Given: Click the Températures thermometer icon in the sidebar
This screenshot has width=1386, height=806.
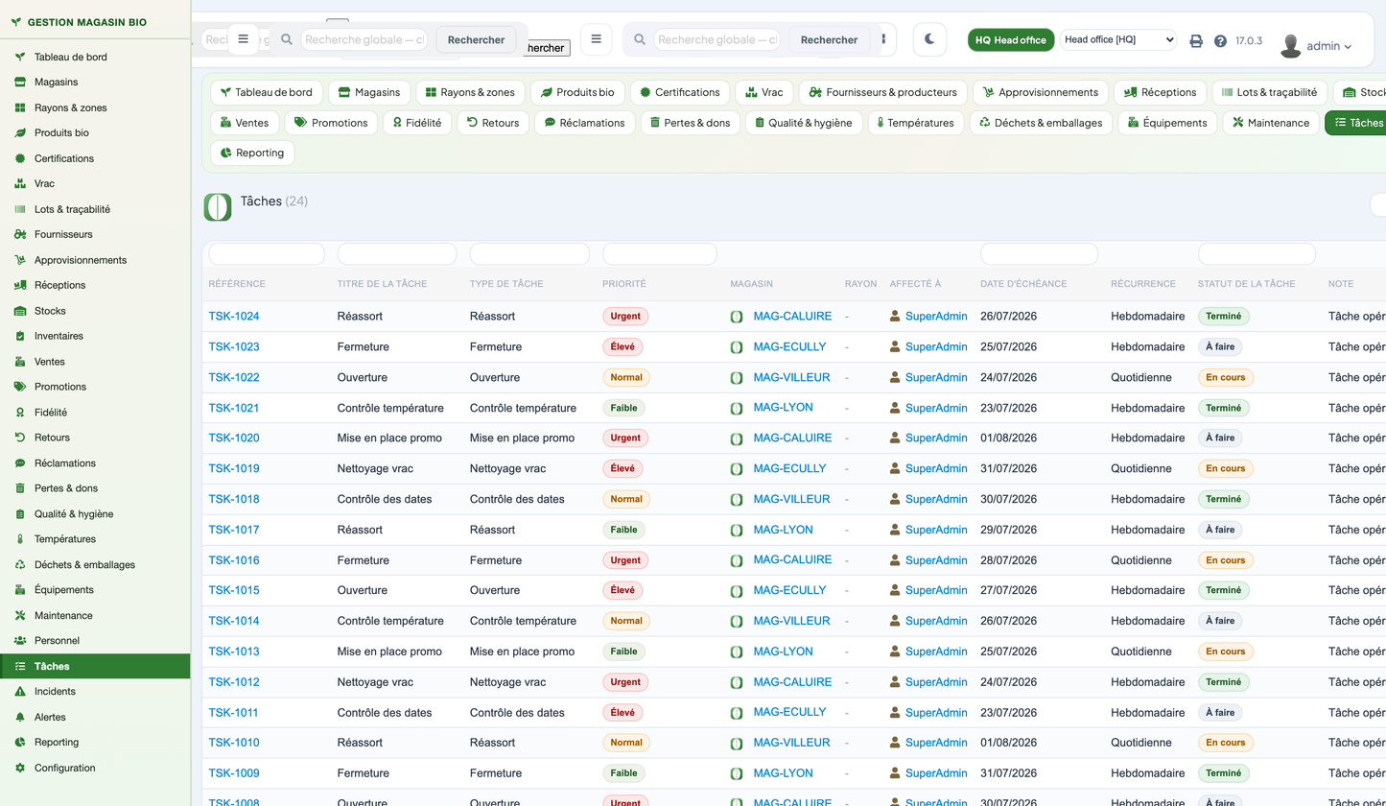Looking at the screenshot, I should [x=20, y=539].
